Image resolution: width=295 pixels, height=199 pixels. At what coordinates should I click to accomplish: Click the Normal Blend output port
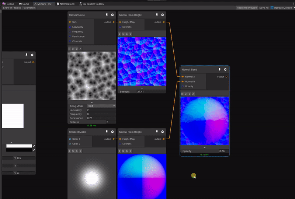[226, 77]
